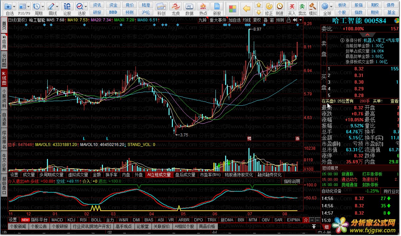Open the F10/F9 company info icon

[x=22, y=6]
